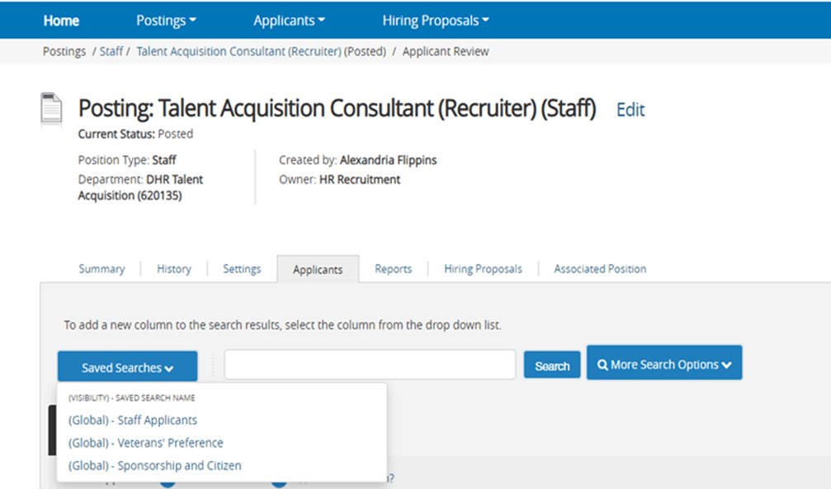
Task: Expand the Hiring Proposals top menu
Action: (x=436, y=20)
